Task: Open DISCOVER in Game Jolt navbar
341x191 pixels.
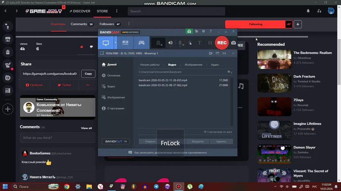Action: coord(80,11)
